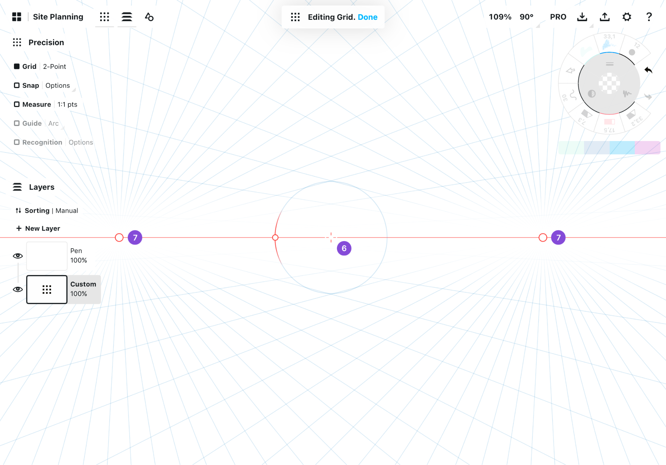Open the gallery from the four-squares icon
This screenshot has height=465, width=666.
17,17
